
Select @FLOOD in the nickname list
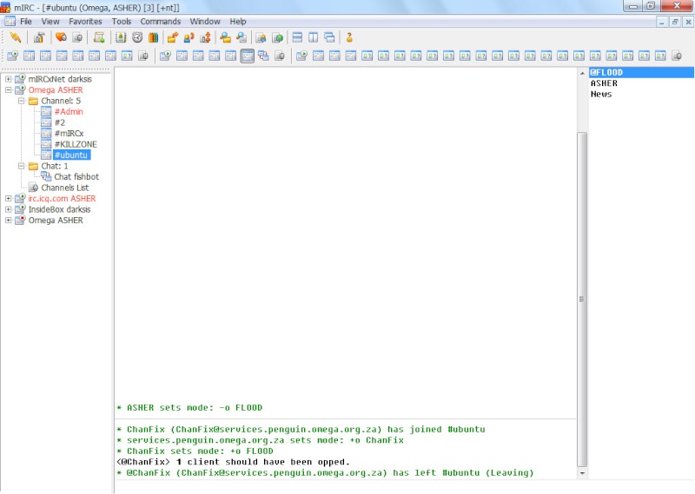pyautogui.click(x=641, y=72)
